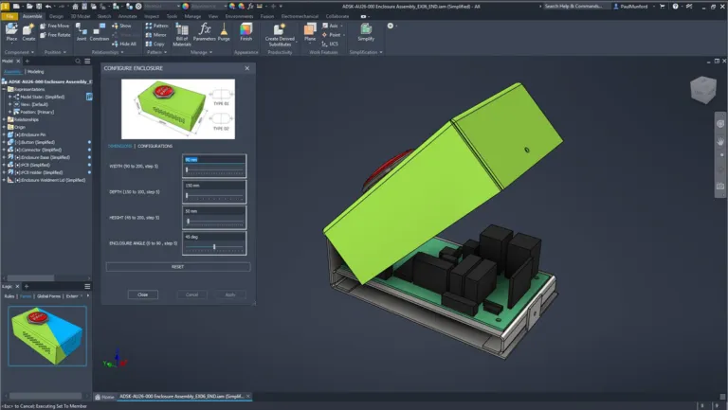This screenshot has width=728, height=410.
Task: Toggle blue dot beside PCB (Simplified)
Action: (x=89, y=165)
